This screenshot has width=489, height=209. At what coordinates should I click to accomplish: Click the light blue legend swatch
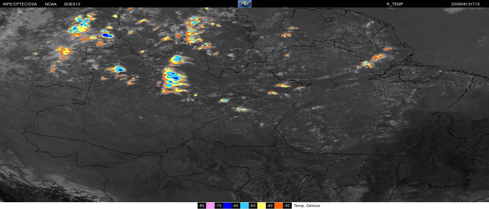pos(244,206)
